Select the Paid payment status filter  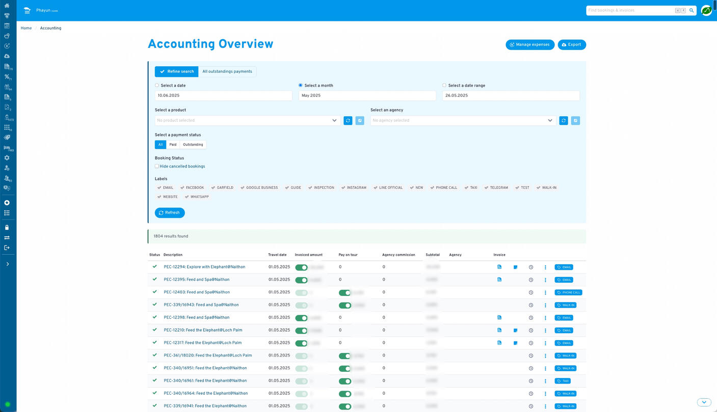tap(173, 144)
